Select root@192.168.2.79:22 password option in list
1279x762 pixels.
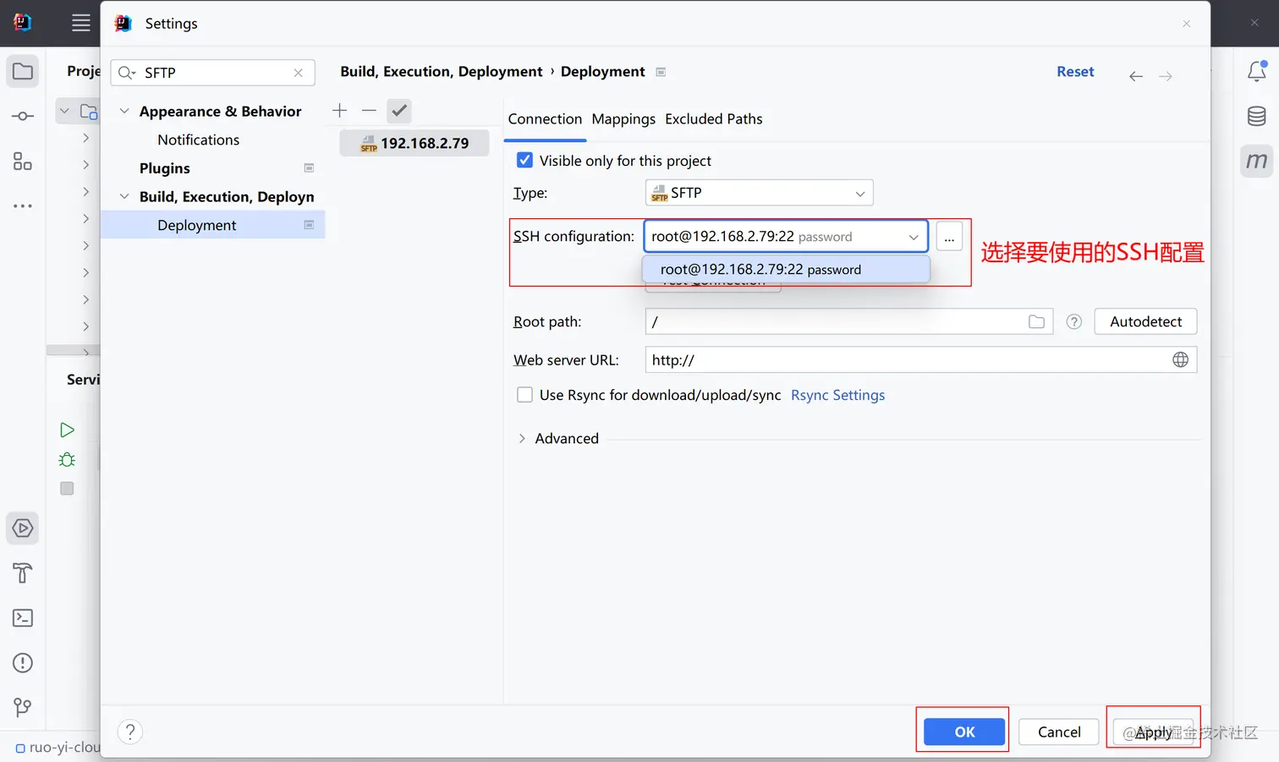[786, 270]
